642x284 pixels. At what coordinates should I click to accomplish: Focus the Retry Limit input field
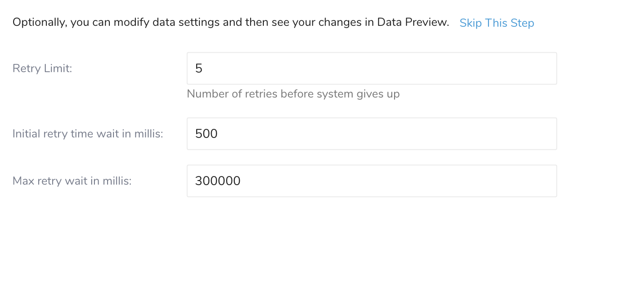tap(371, 69)
